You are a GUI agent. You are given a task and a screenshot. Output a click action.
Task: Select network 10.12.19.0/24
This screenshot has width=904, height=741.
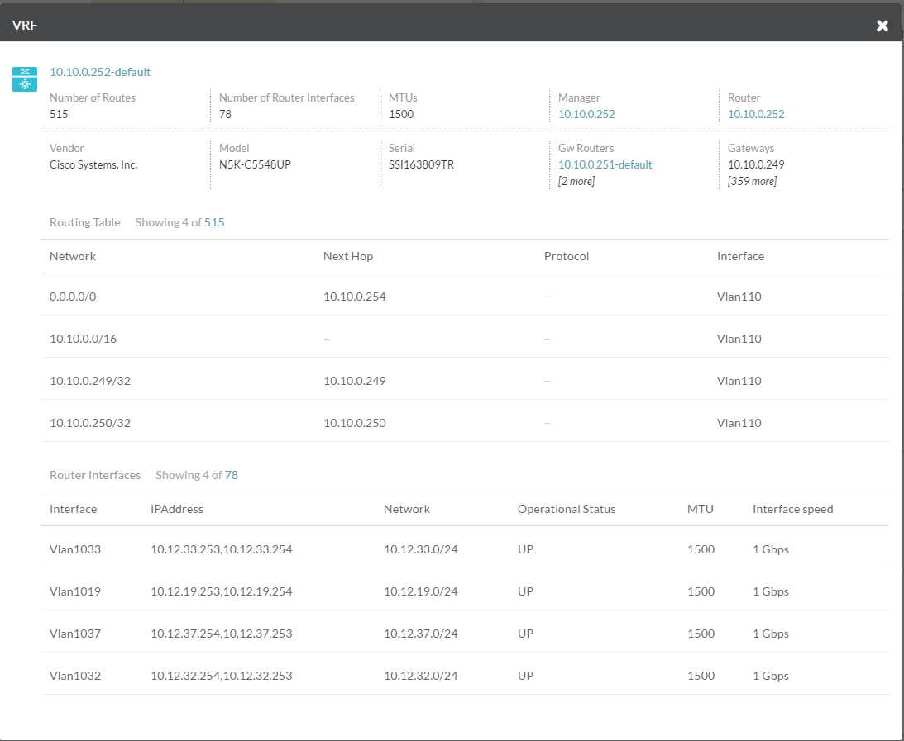tap(421, 591)
